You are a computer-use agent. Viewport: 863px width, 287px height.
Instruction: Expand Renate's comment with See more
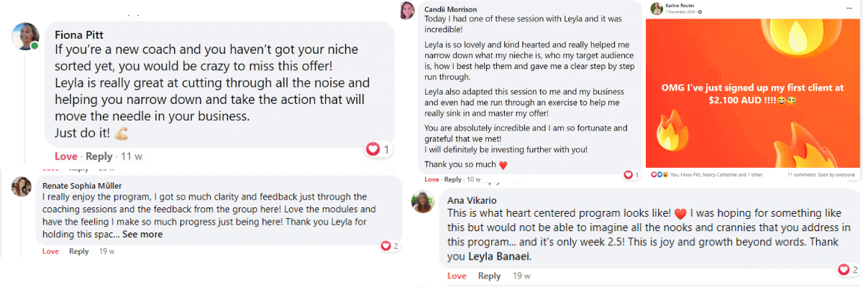(142, 234)
